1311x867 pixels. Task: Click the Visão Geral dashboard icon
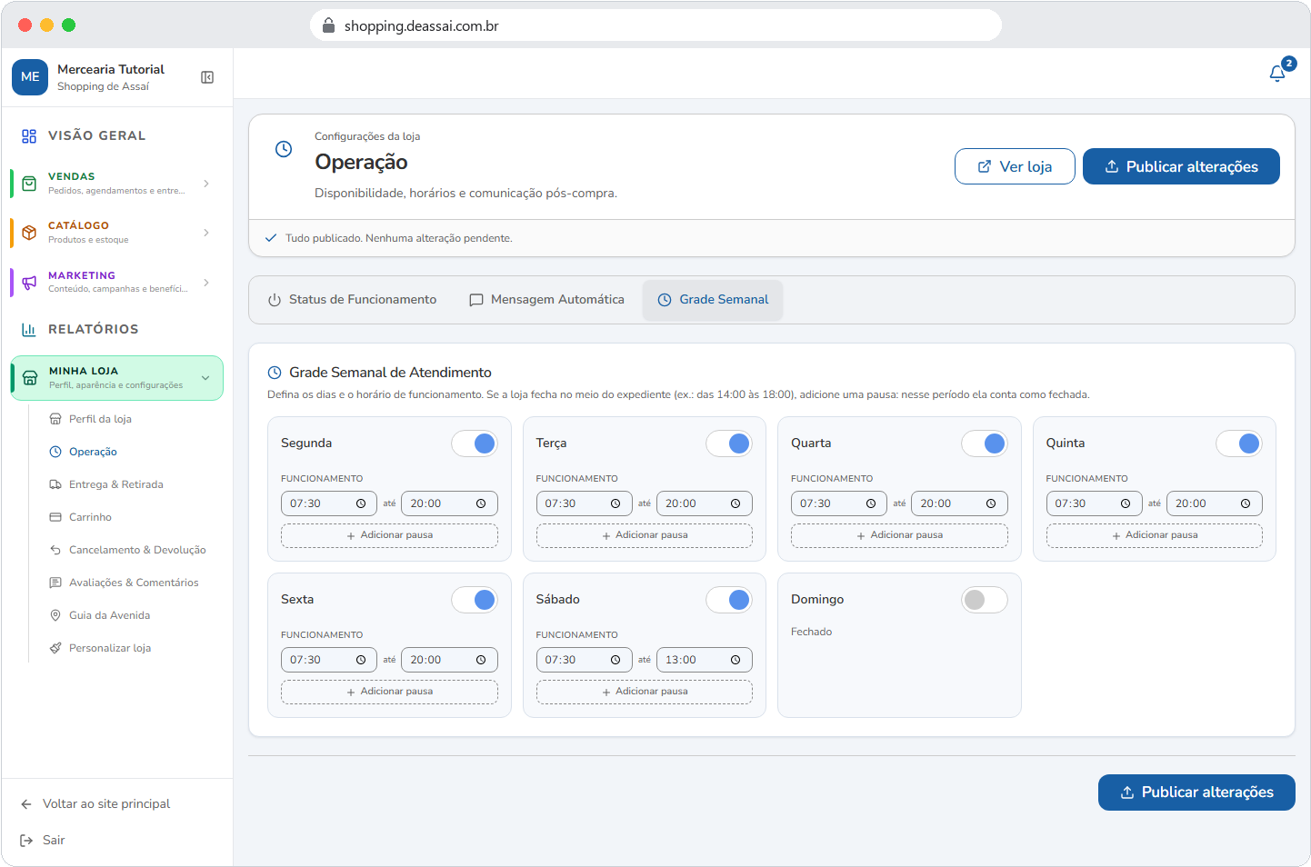tap(29, 136)
